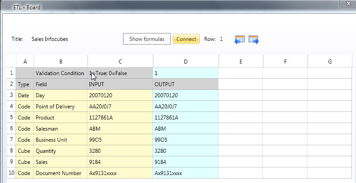Select validation result cell D1
Image resolution: width=356 pixels, height=183 pixels.
pyautogui.click(x=185, y=73)
